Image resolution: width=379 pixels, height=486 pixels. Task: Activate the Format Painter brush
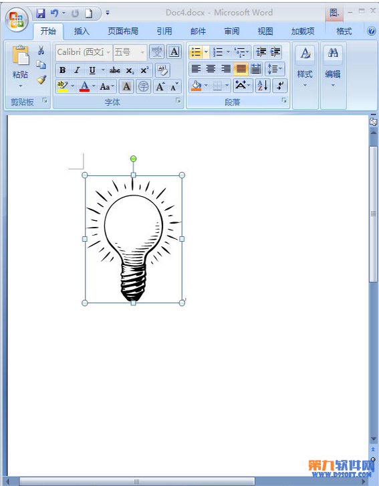coord(41,80)
